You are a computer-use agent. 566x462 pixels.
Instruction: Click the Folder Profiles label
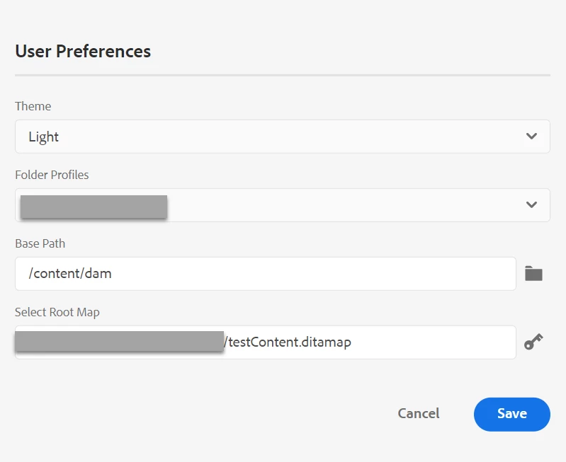point(52,175)
